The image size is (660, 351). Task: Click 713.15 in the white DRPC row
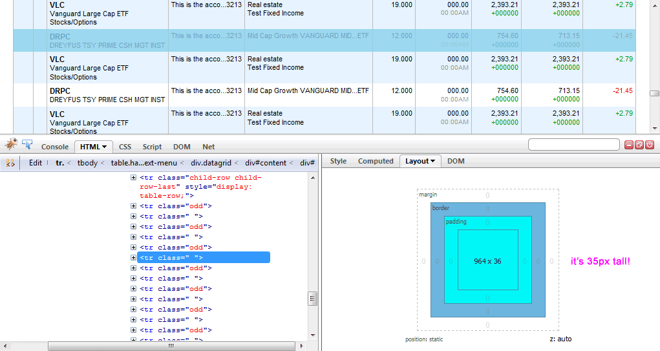[x=569, y=90]
